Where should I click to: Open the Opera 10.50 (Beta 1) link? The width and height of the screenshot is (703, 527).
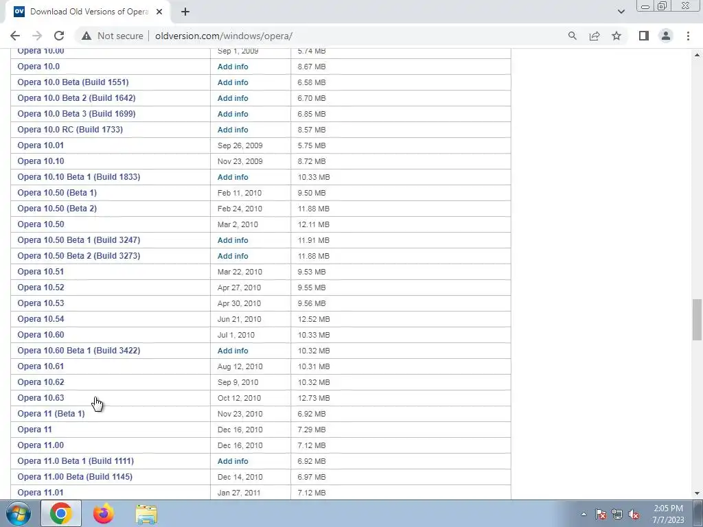[57, 192]
